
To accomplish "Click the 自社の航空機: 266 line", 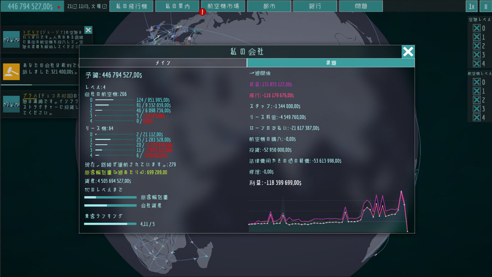I will pos(106,94).
